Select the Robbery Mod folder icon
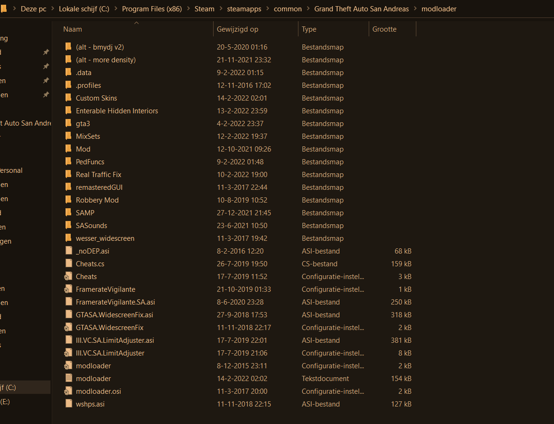This screenshot has width=554, height=424. pyautogui.click(x=68, y=200)
